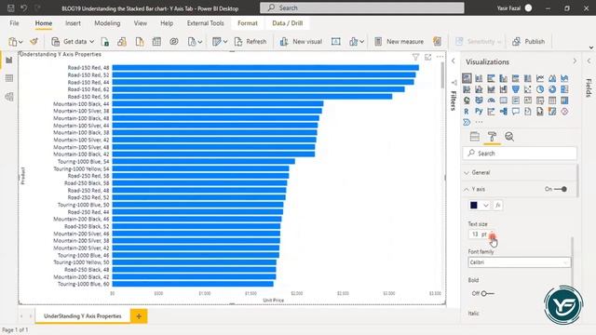Select the Donut chart visual icon

point(552,89)
